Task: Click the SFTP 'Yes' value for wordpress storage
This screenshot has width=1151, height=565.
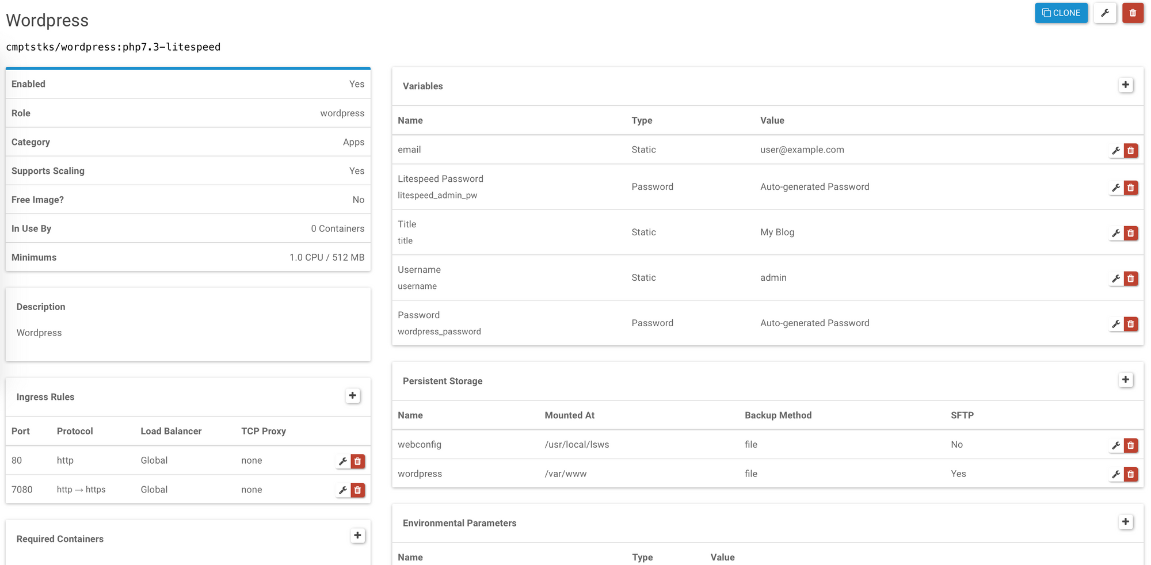Action: [x=958, y=474]
